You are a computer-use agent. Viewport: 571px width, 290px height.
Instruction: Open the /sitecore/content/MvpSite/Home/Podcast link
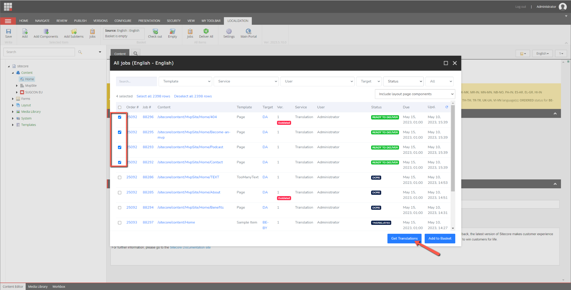pos(190,147)
